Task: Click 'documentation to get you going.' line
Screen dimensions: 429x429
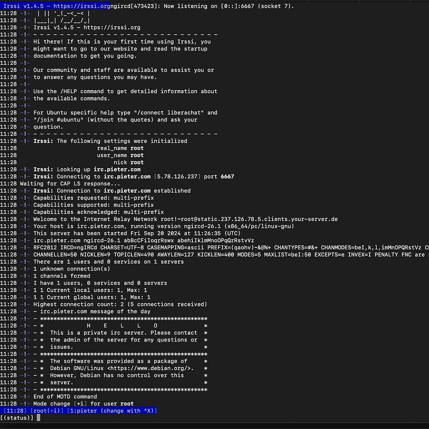Action: (85, 56)
